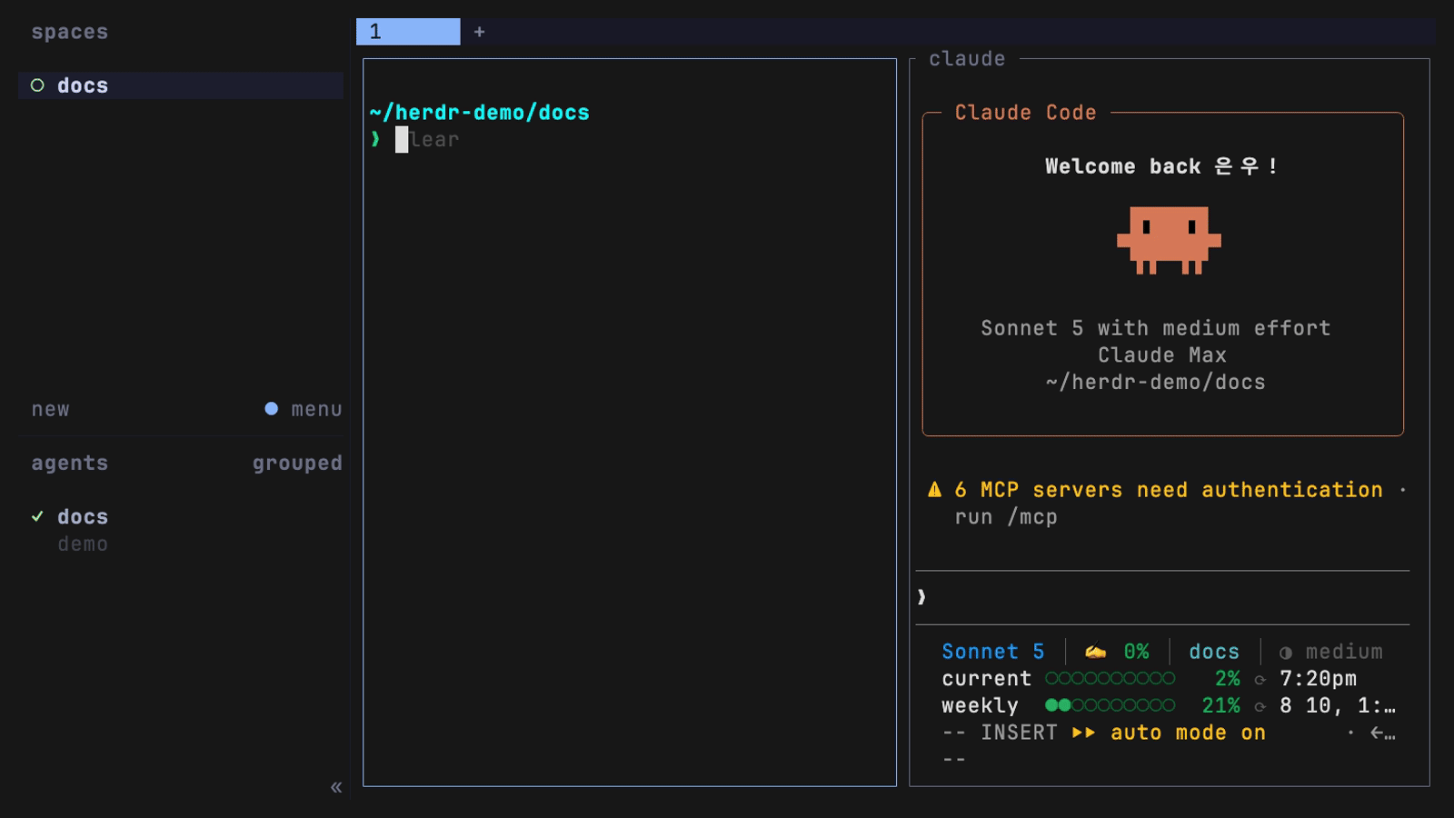Click the current usage label
The image size is (1454, 818).
(987, 679)
